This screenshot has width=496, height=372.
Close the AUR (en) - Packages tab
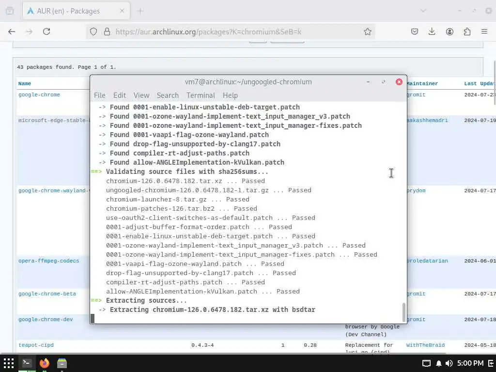[x=122, y=11]
